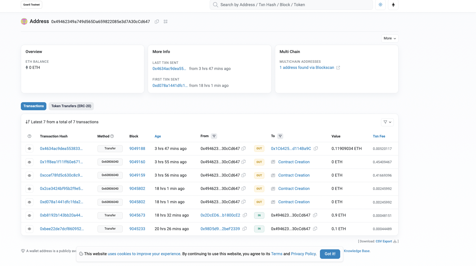Click the CSV download icon
The image size is (476, 266).
click(x=395, y=241)
